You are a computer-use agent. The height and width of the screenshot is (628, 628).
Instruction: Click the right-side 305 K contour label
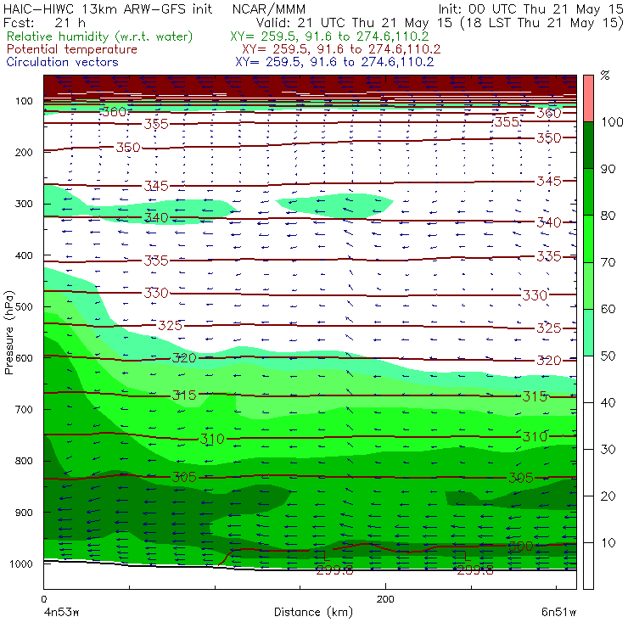tap(521, 478)
